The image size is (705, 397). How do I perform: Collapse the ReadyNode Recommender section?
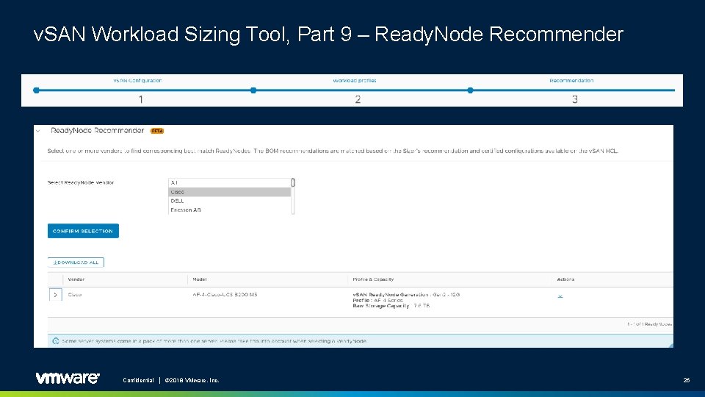pos(38,131)
